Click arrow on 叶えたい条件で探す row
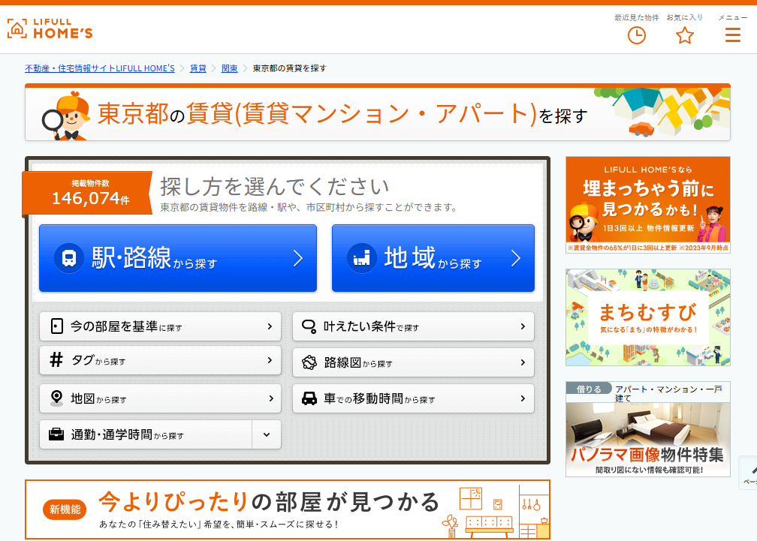757x541 pixels. tap(523, 326)
